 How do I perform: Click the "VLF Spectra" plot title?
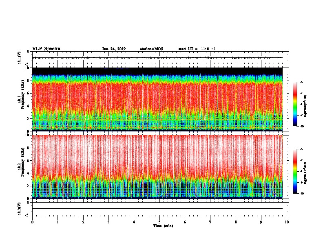point(46,49)
